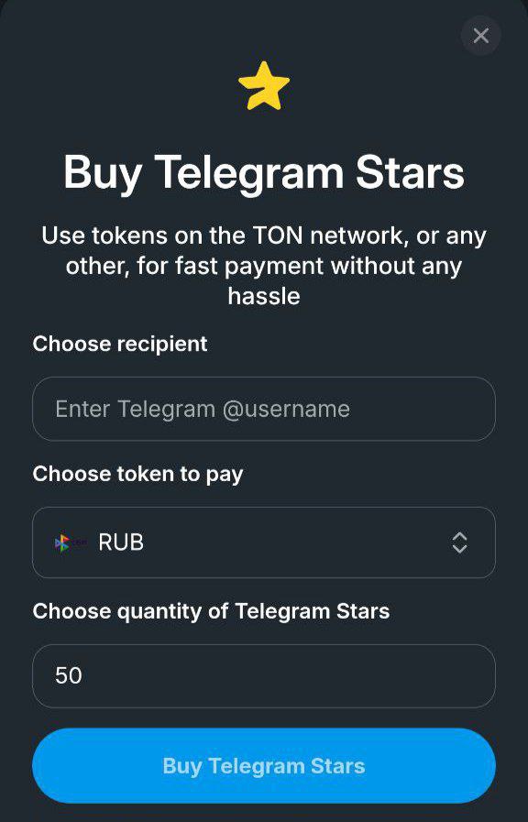The height and width of the screenshot is (822, 528).
Task: Focus the Stars quantity field showing 50
Action: [264, 675]
